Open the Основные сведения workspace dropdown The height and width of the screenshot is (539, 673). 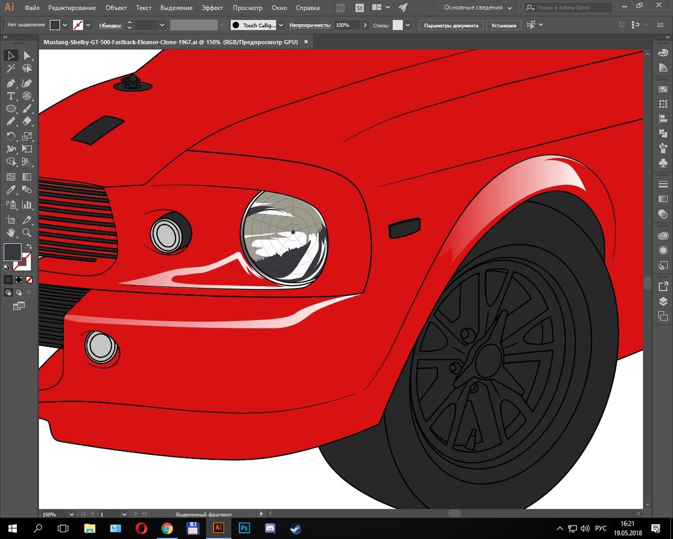tap(478, 8)
